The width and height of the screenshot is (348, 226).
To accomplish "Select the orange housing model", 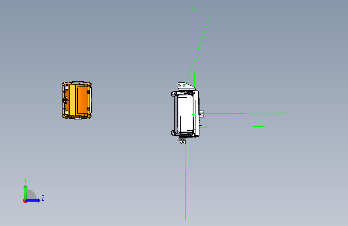I will [77, 100].
